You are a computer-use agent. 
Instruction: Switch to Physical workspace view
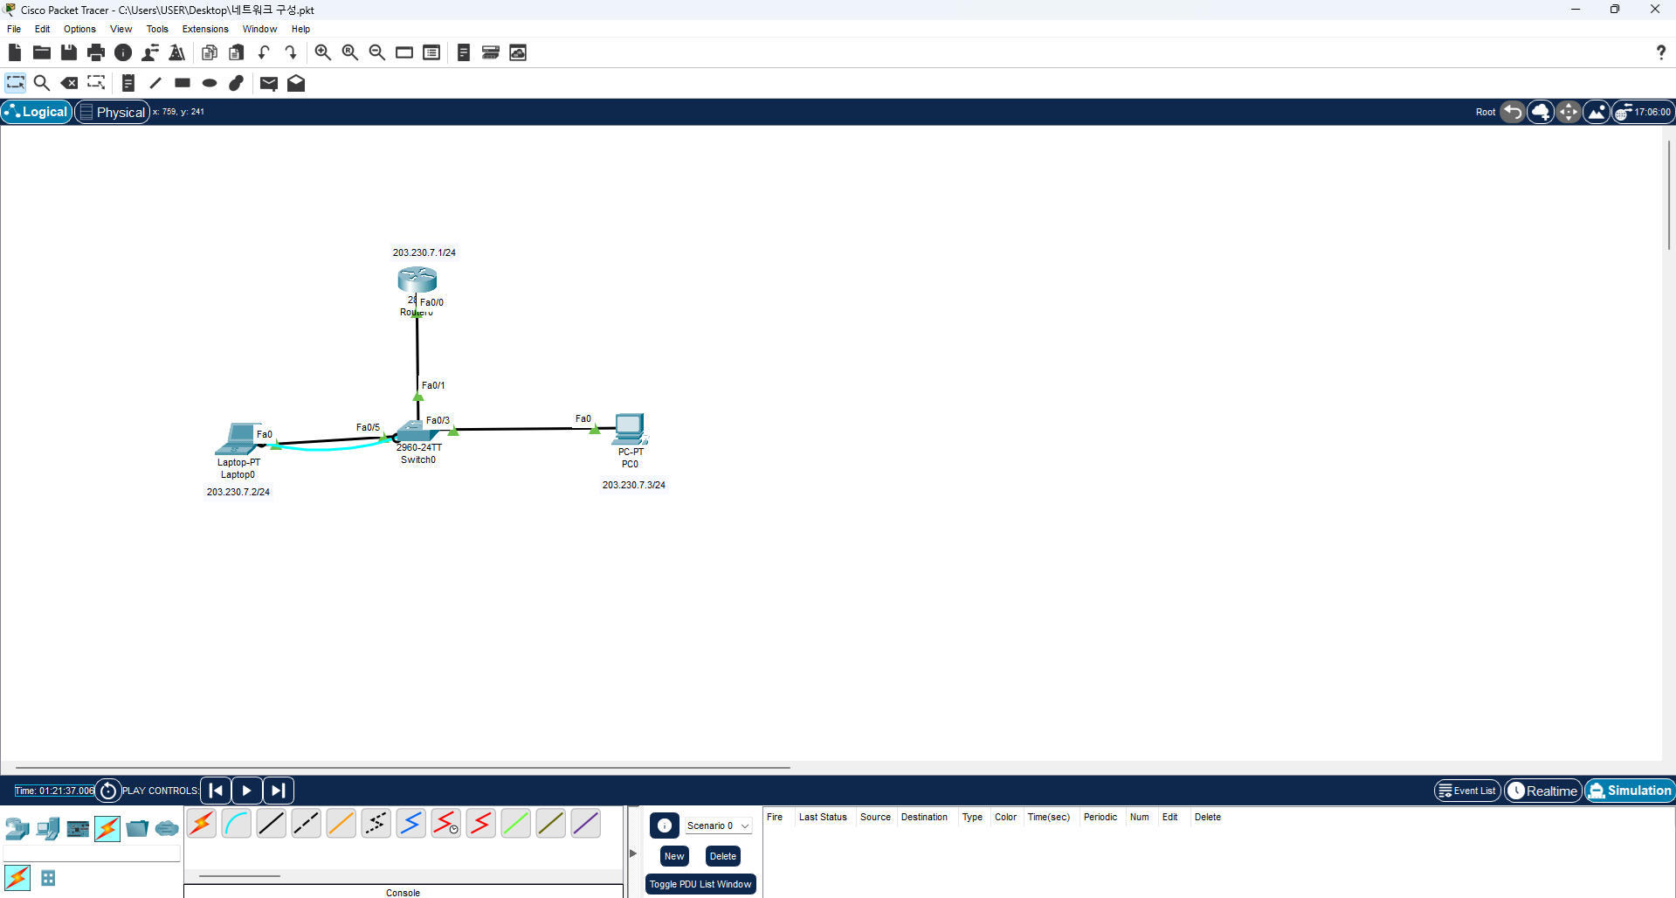[x=113, y=112]
